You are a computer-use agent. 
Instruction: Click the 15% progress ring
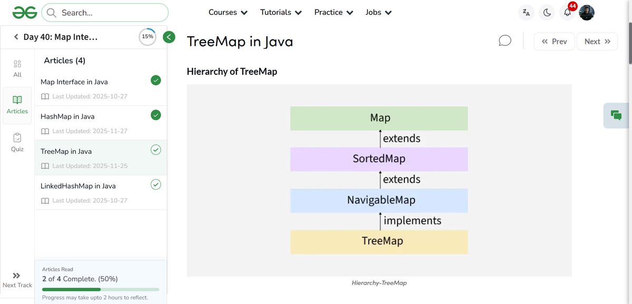[147, 36]
